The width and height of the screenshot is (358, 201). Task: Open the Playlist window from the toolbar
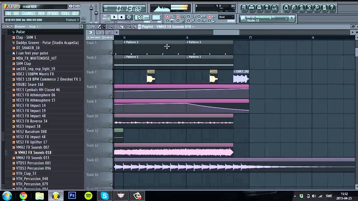244,8
